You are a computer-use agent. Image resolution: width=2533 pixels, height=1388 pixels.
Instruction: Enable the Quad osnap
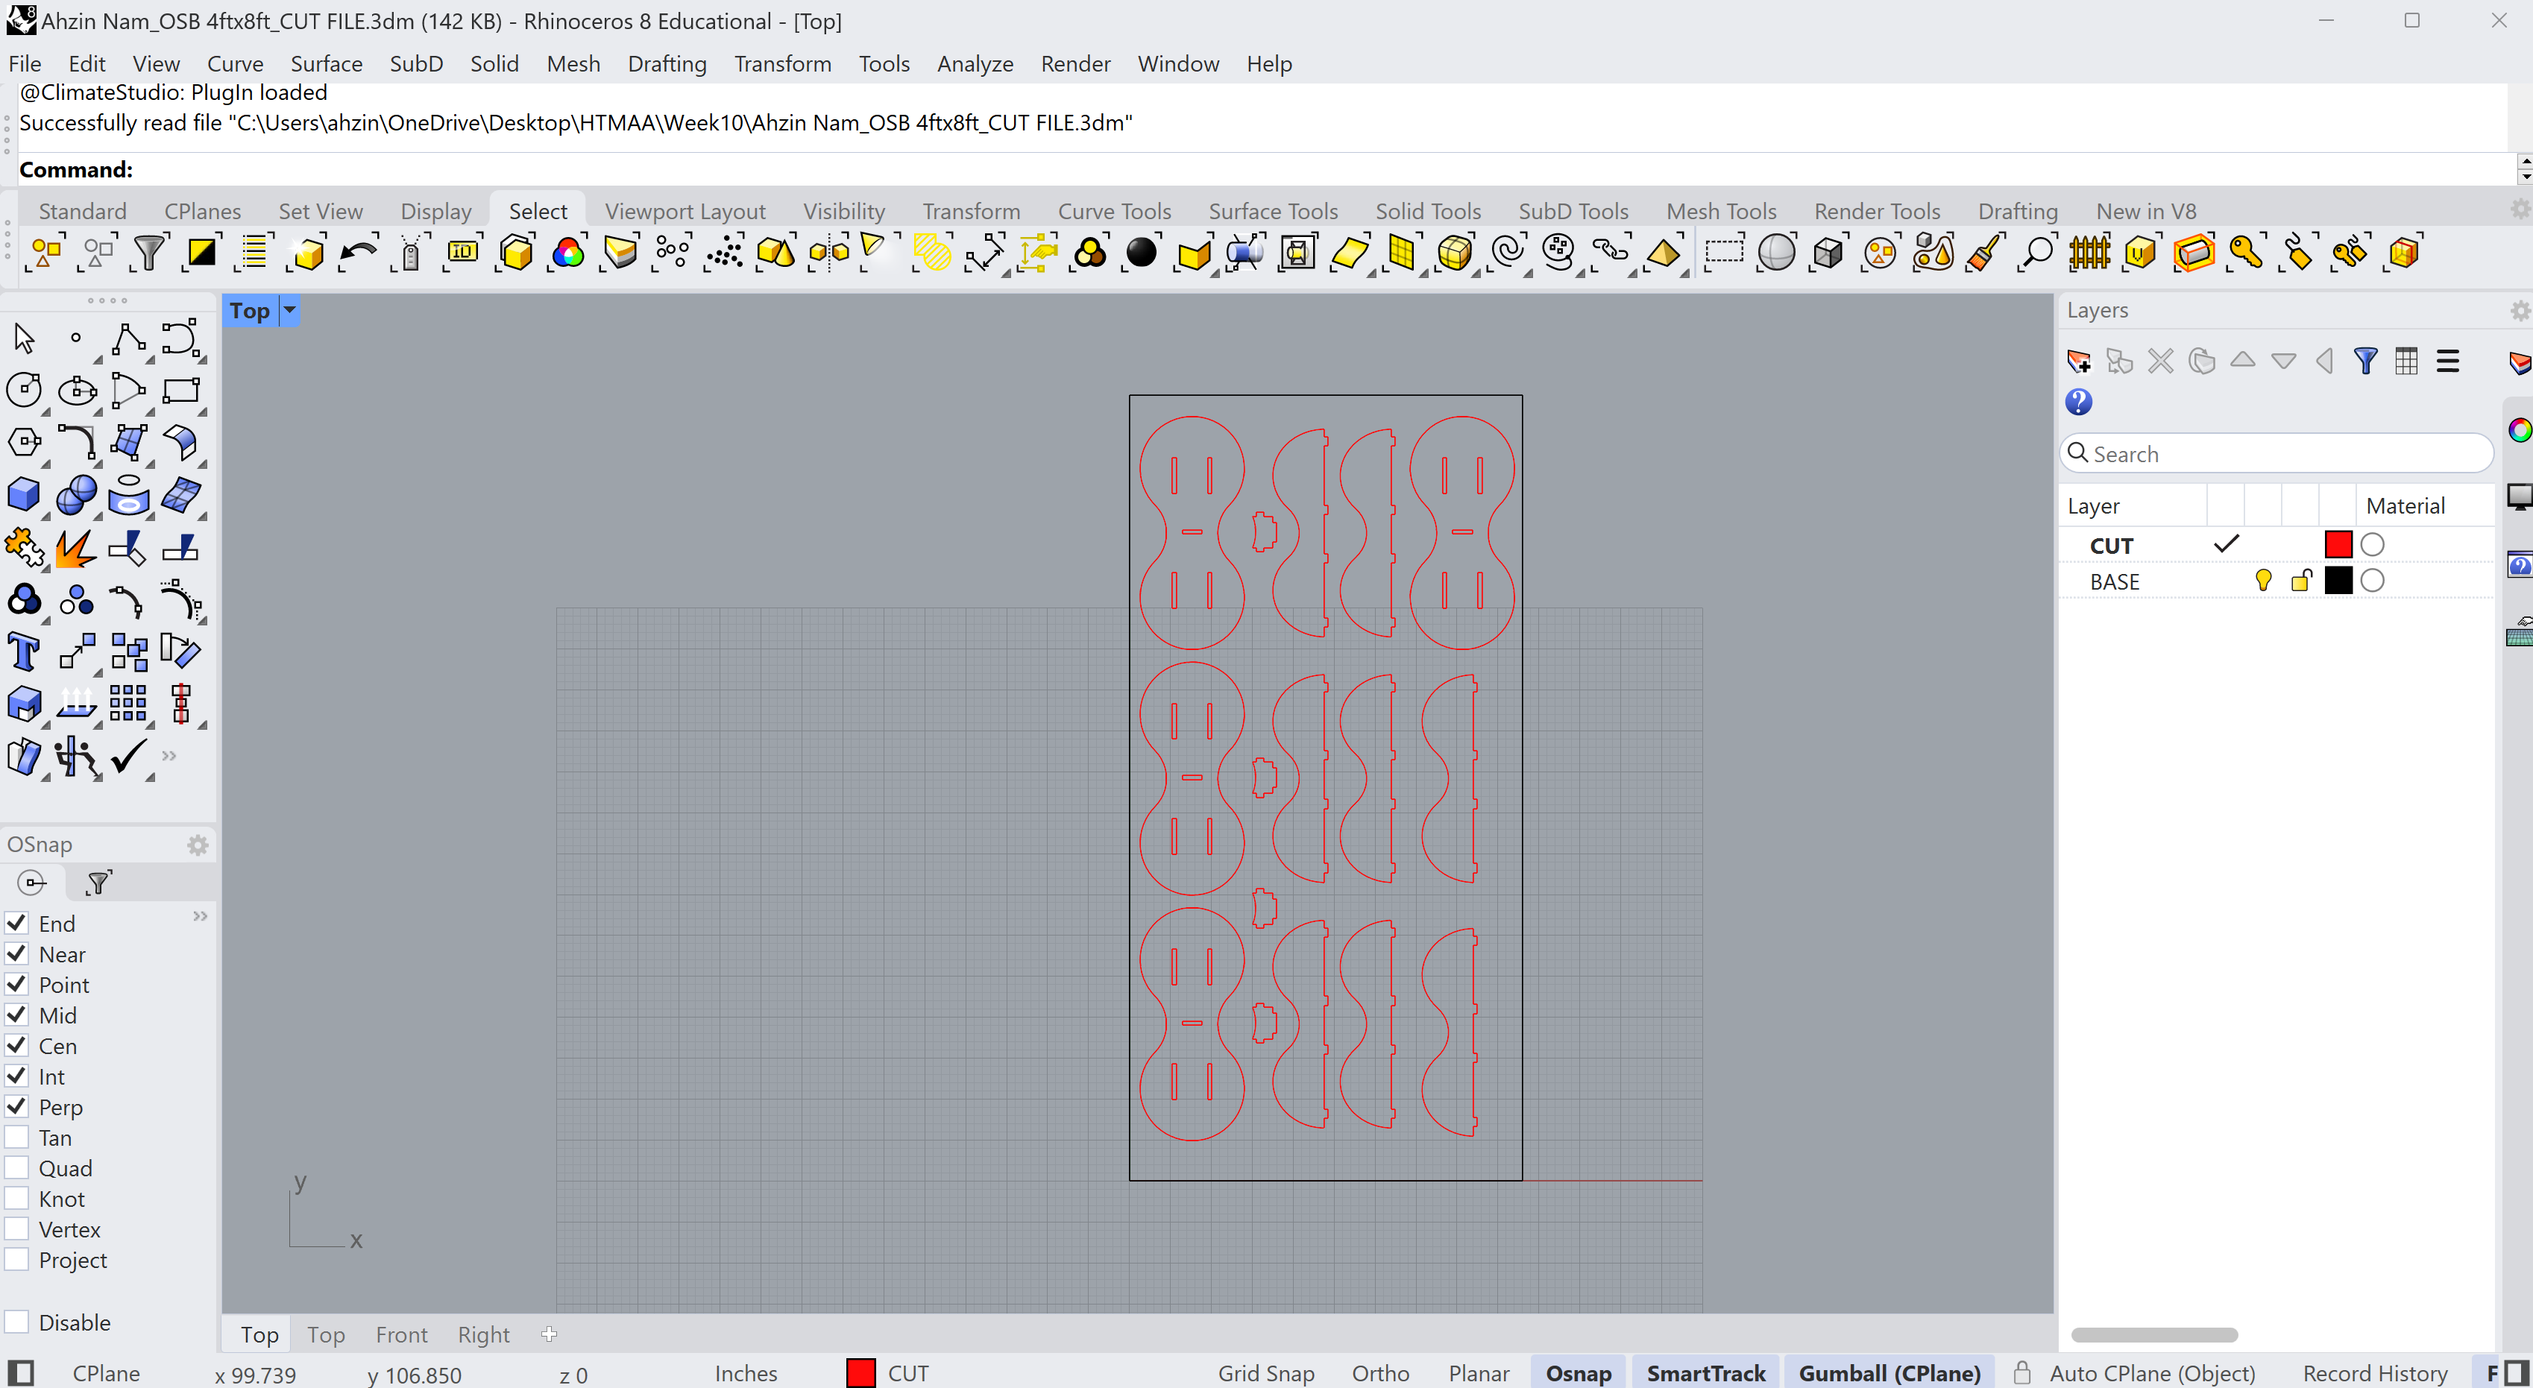click(x=16, y=1167)
